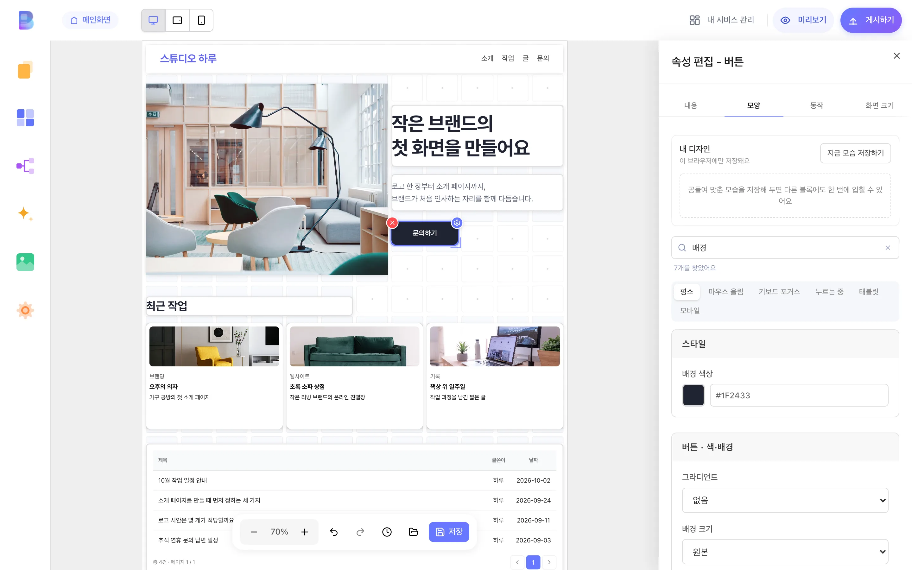Select the 키보드 포커스 state chip
912x570 pixels.
[779, 292]
